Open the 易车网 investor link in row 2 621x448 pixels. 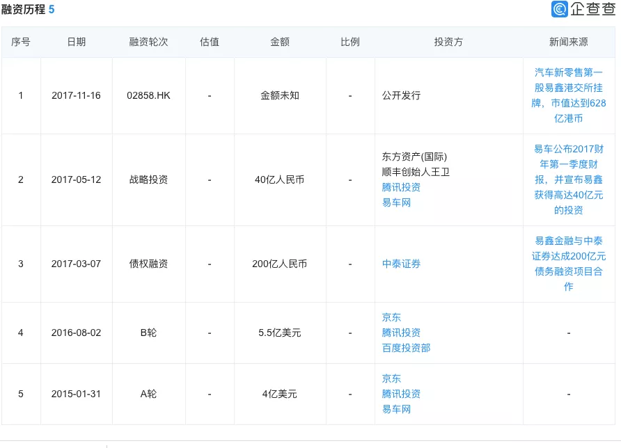click(393, 202)
